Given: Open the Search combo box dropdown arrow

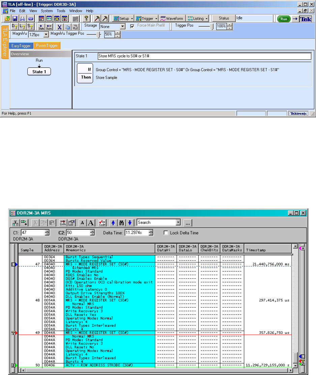Looking at the screenshot, I should (x=178, y=223).
